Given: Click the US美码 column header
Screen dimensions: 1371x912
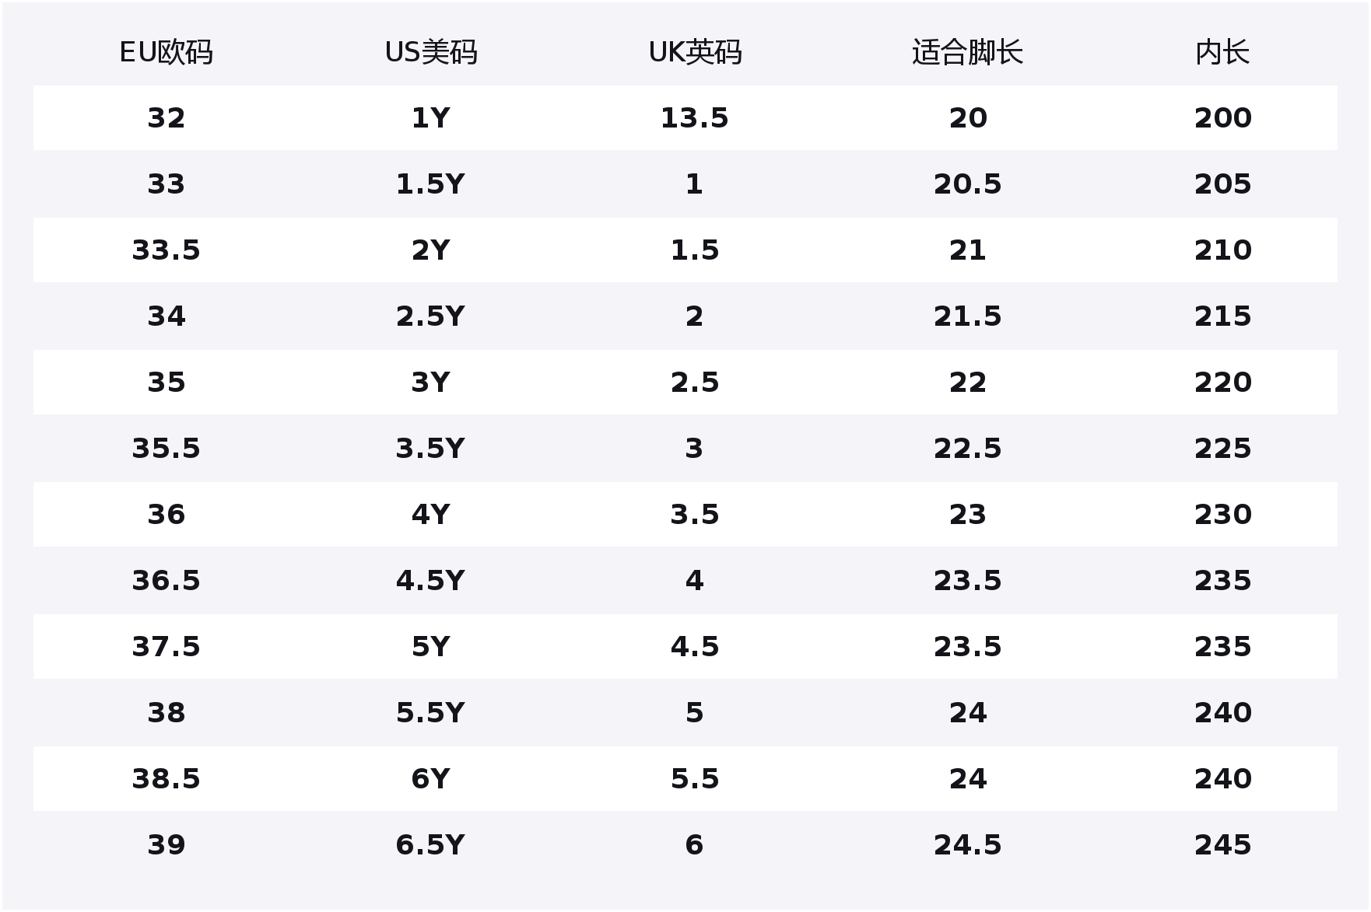Looking at the screenshot, I should [430, 53].
